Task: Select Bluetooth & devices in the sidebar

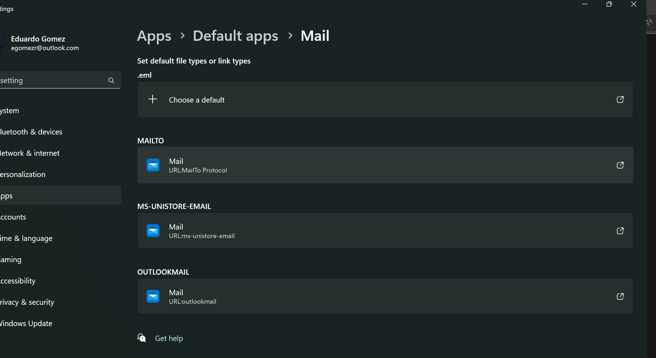Action: 31,132
